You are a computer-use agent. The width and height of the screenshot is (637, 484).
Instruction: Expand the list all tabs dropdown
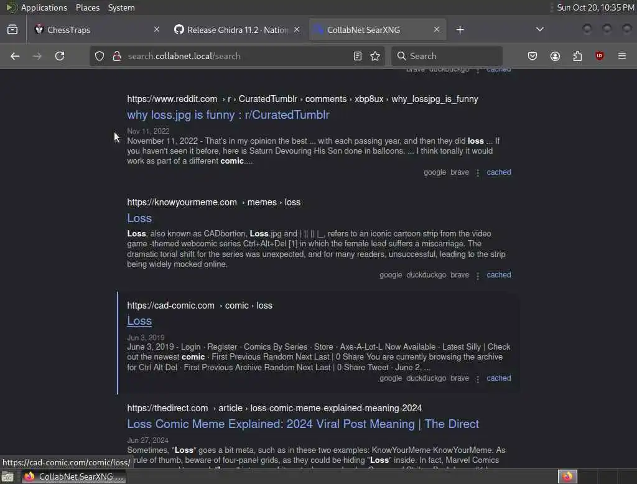click(x=539, y=30)
